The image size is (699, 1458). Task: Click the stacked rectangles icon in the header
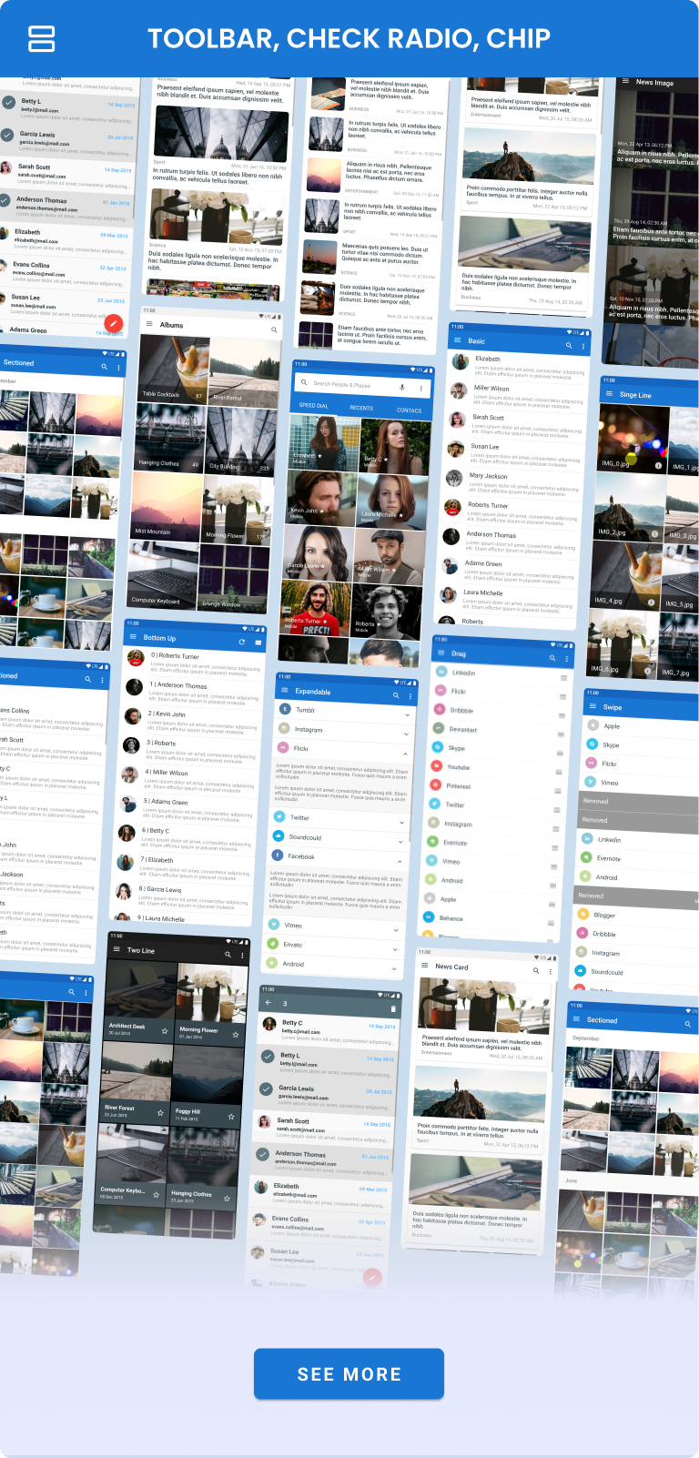(42, 38)
